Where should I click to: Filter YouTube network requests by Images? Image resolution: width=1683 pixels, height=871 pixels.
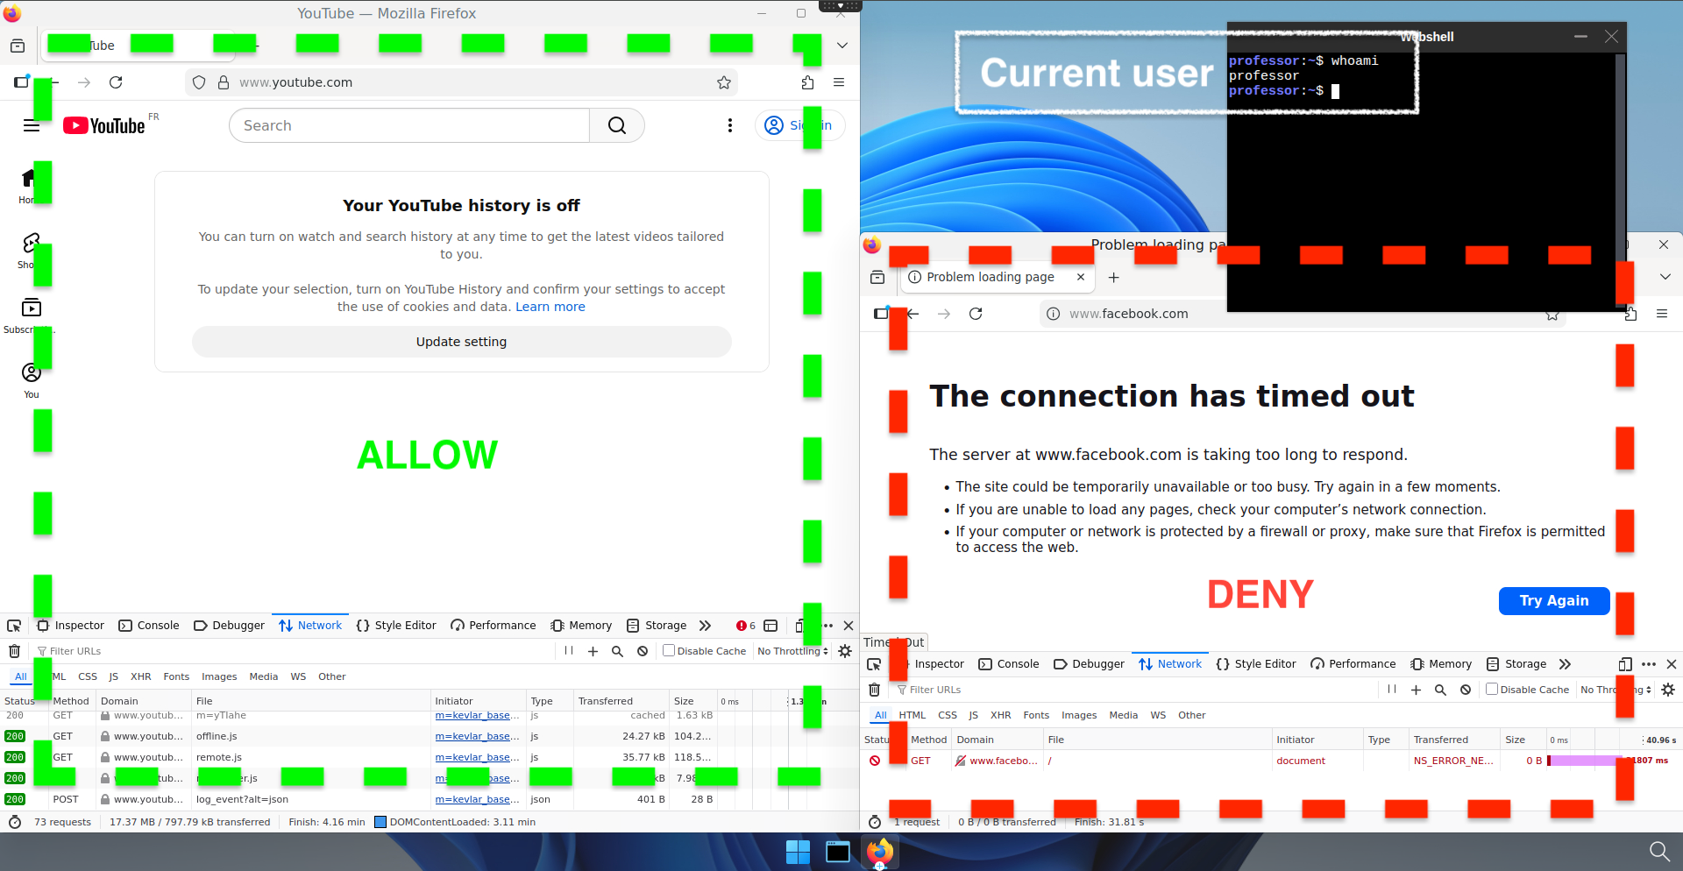point(219,676)
